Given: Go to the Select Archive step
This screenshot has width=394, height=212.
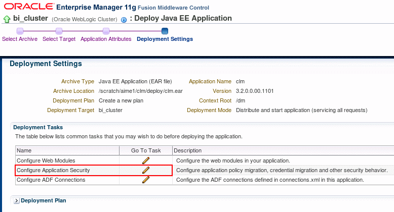Looking at the screenshot, I should pyautogui.click(x=20, y=39).
